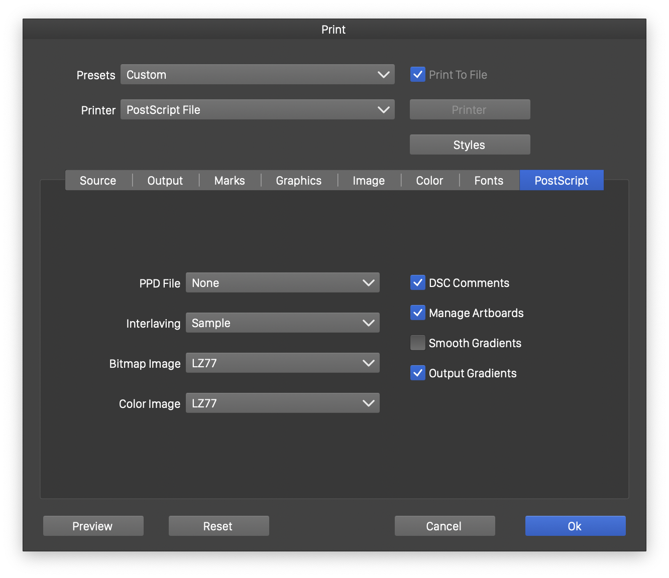The width and height of the screenshot is (669, 578).
Task: Expand the Interlaving dropdown set to Sample
Action: 282,323
